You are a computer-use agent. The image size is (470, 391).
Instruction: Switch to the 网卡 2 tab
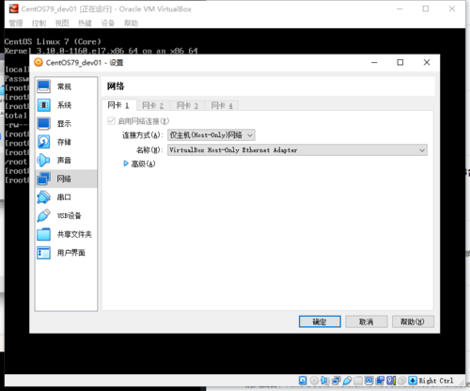pos(153,105)
